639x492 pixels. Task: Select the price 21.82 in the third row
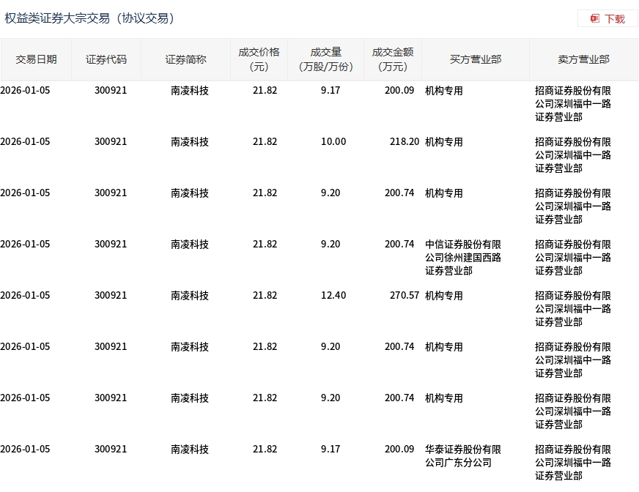265,193
